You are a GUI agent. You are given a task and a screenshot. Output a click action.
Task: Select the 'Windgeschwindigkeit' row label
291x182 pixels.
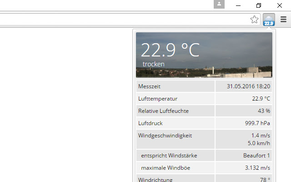point(165,136)
